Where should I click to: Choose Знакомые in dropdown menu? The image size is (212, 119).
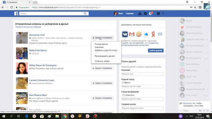(x=99, y=47)
